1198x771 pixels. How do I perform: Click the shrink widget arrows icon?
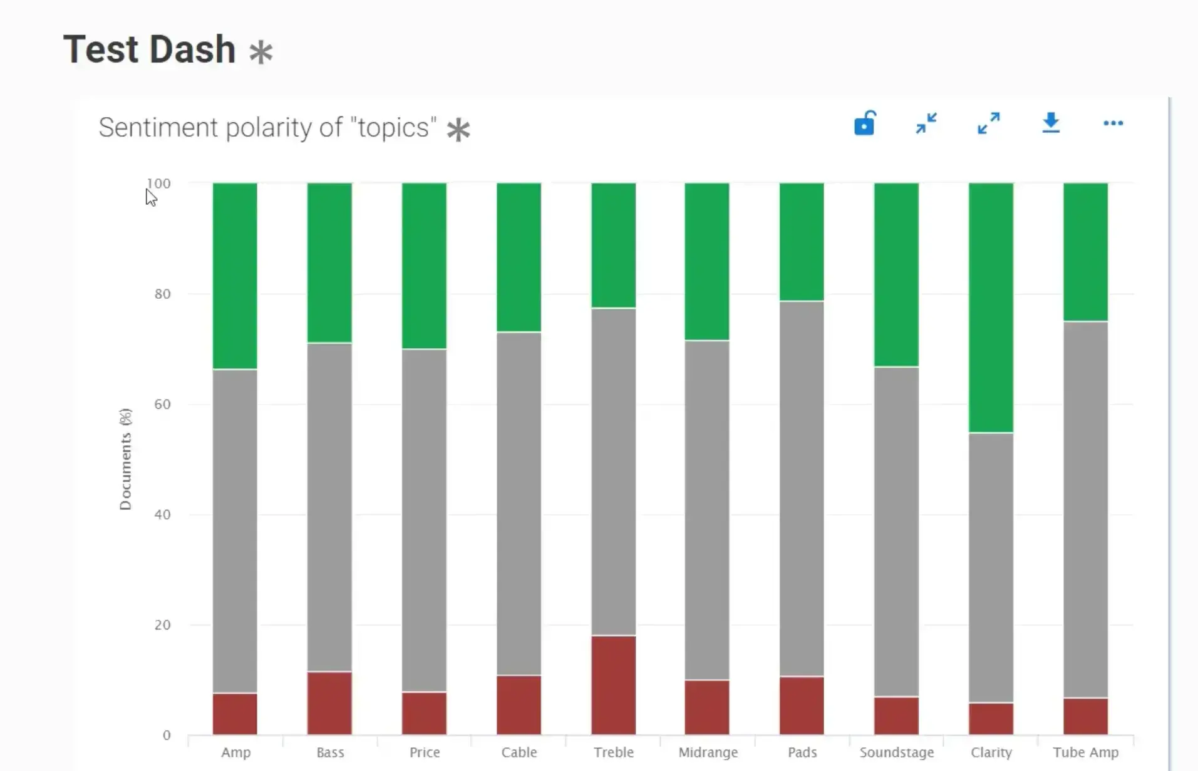pyautogui.click(x=926, y=123)
